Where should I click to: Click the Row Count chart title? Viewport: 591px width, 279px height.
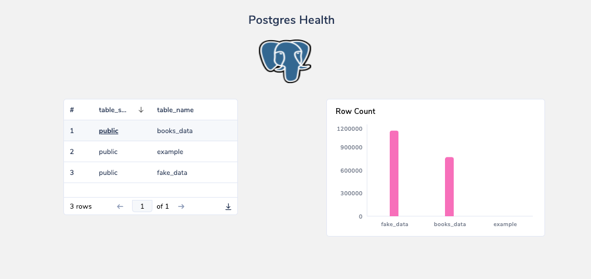[355, 111]
